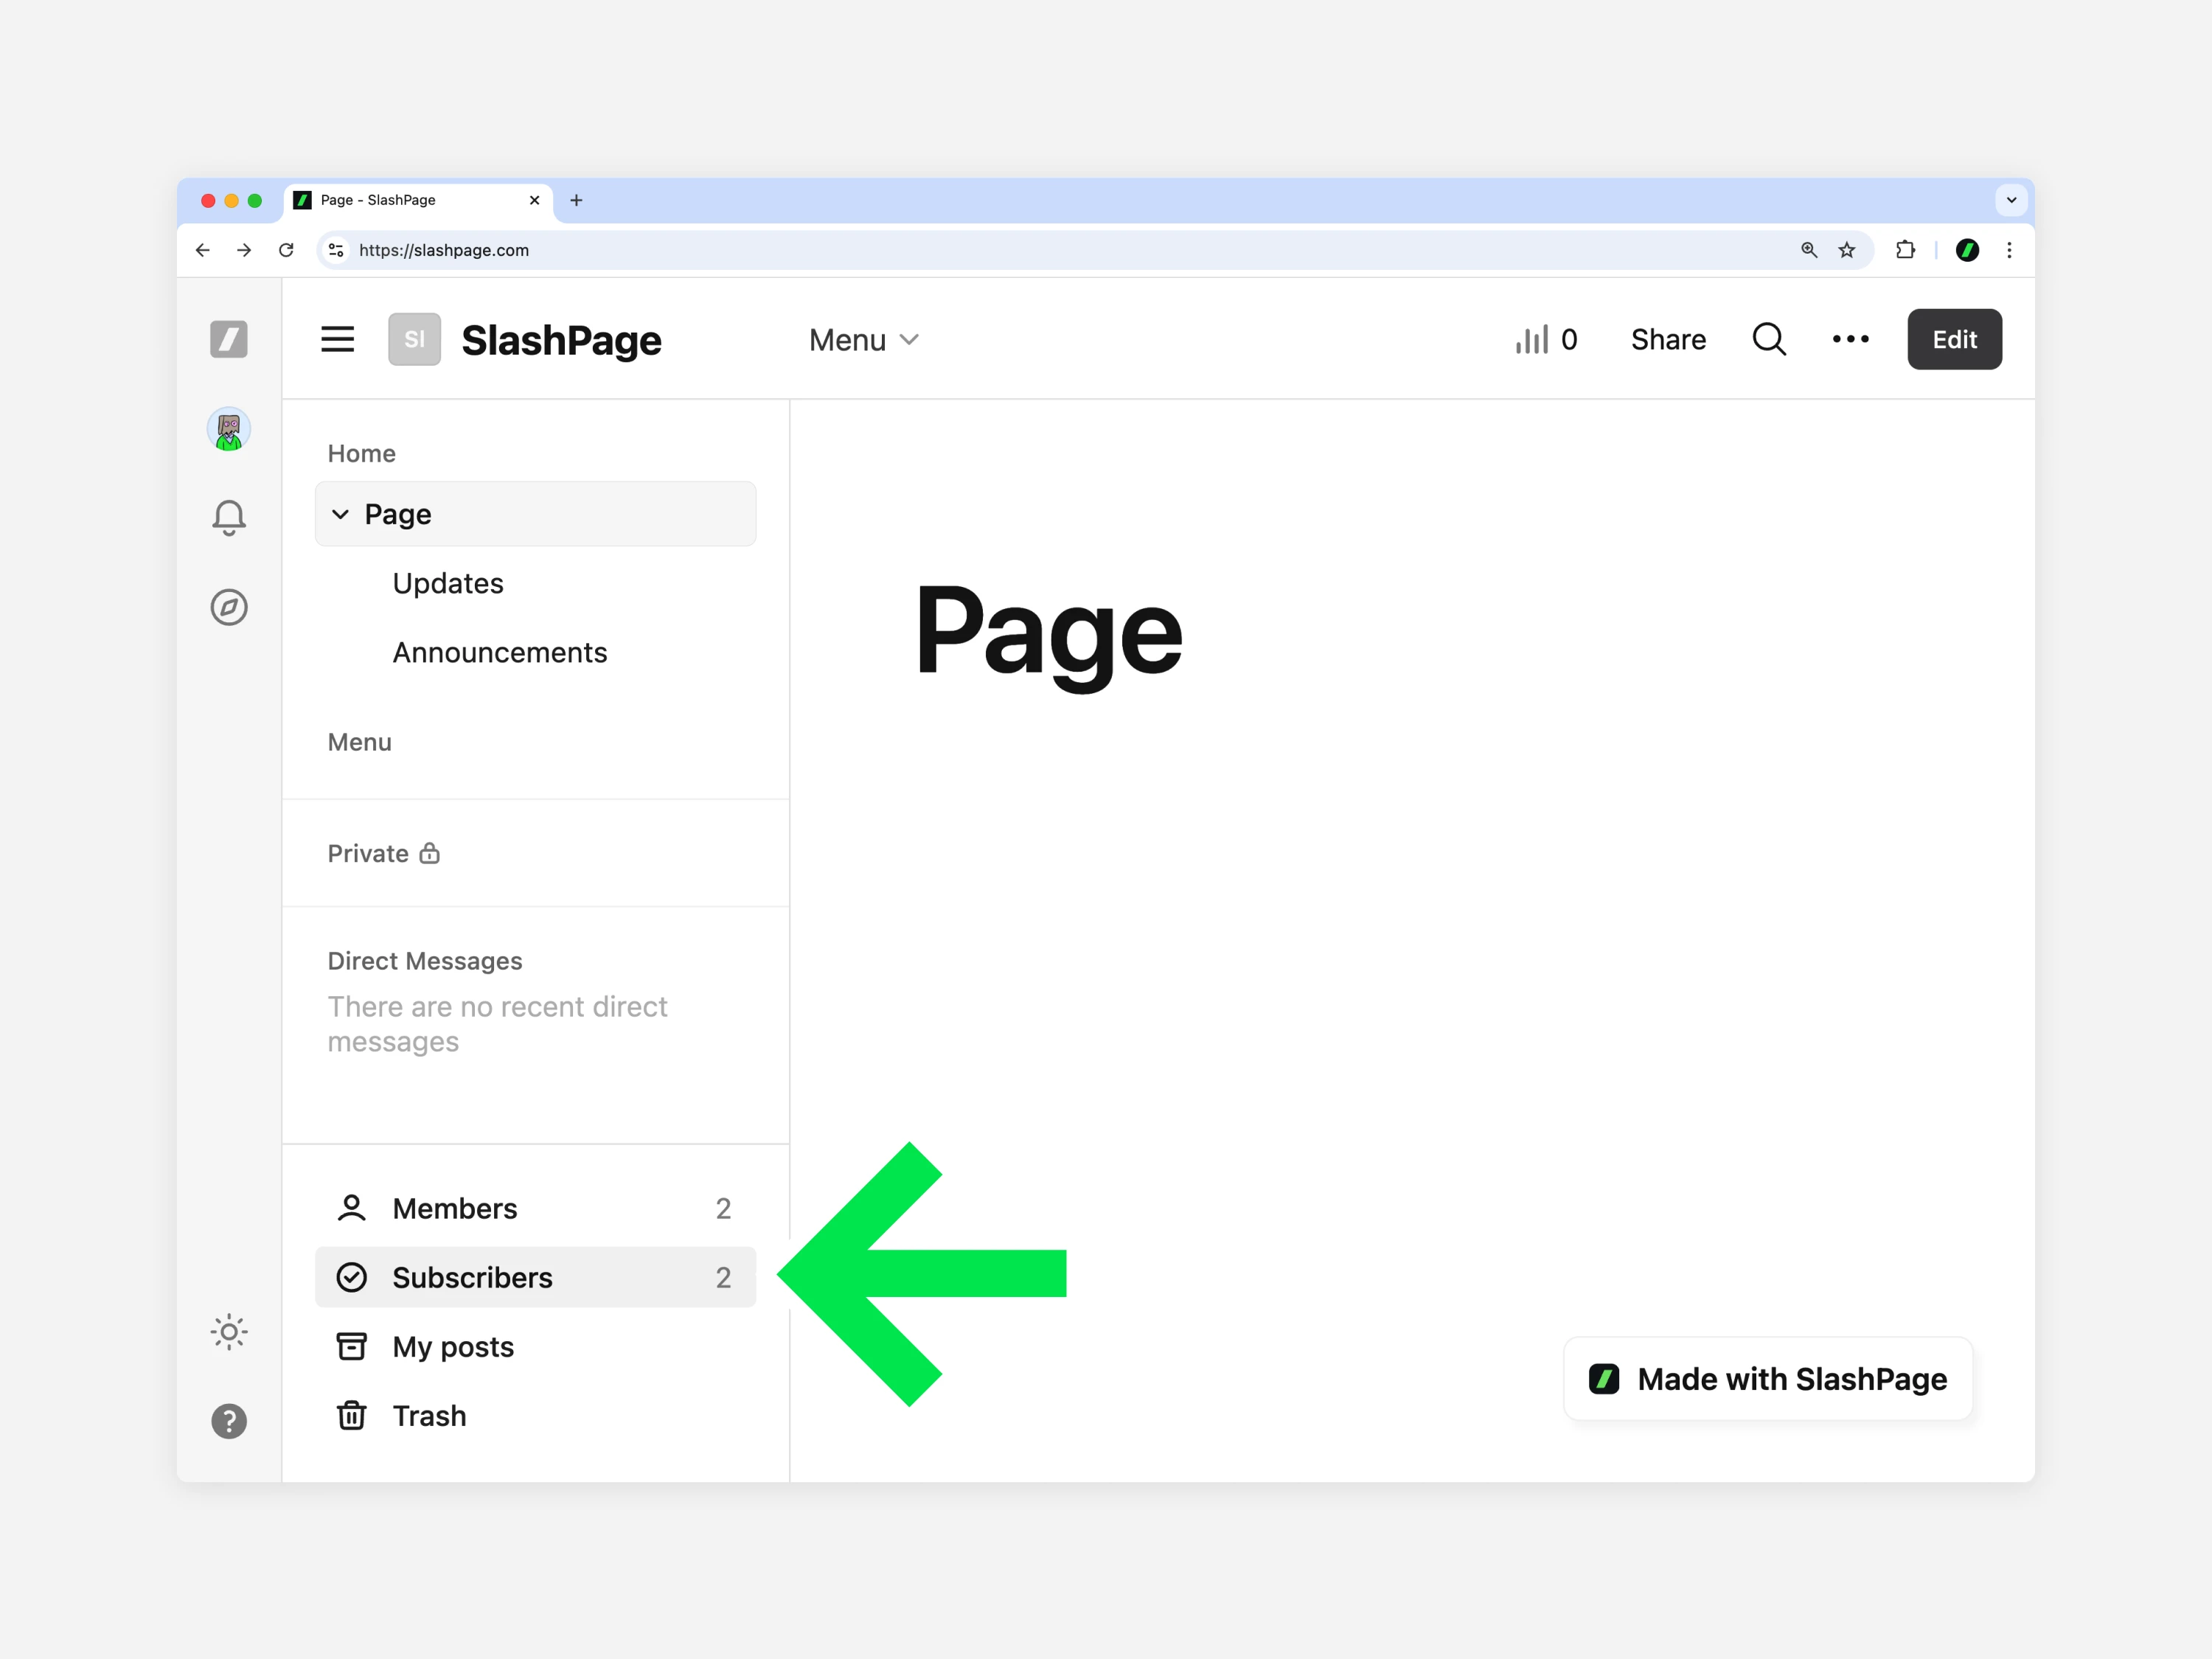
Task: Toggle the light/dark theme sun icon
Action: click(228, 1332)
